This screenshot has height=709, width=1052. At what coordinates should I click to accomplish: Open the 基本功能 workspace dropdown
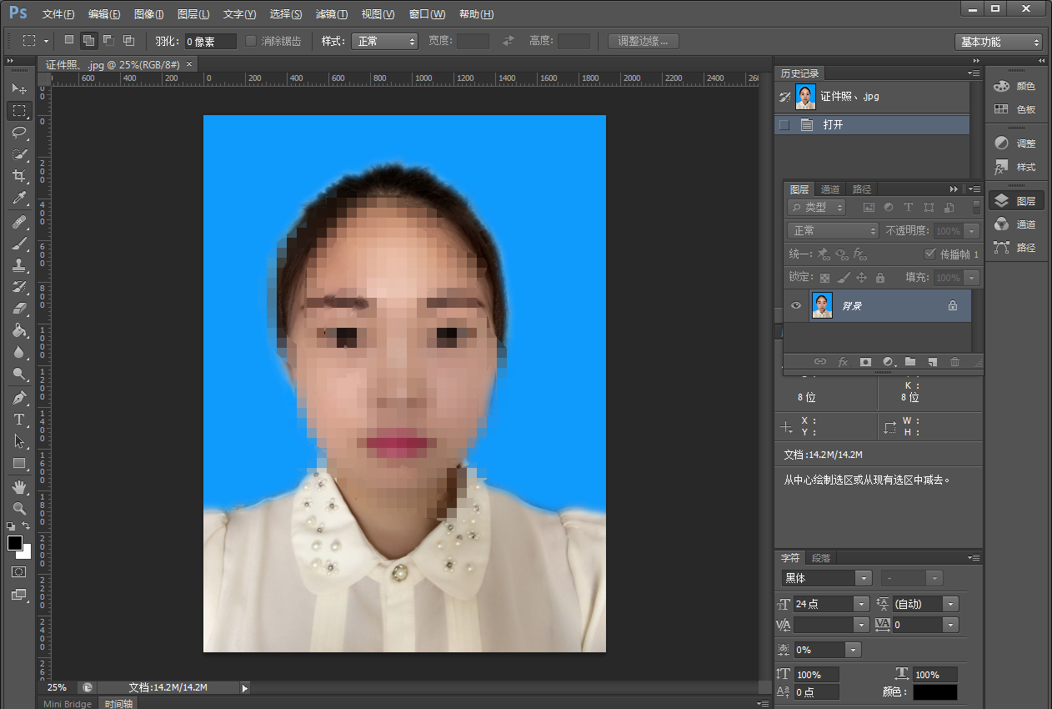point(999,42)
